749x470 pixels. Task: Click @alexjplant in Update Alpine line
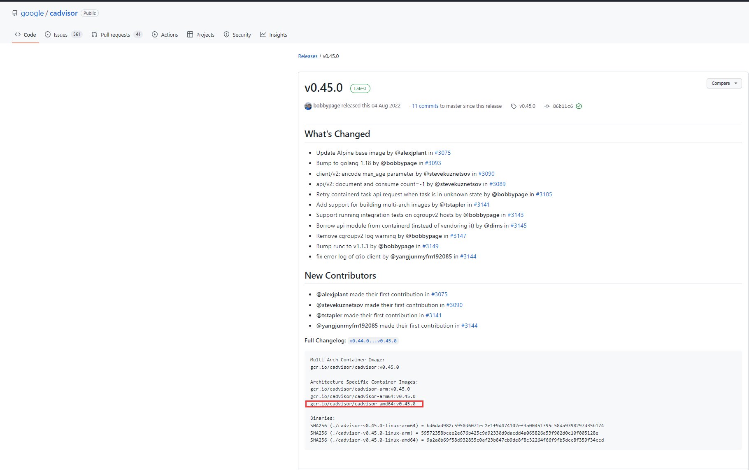[x=411, y=153]
